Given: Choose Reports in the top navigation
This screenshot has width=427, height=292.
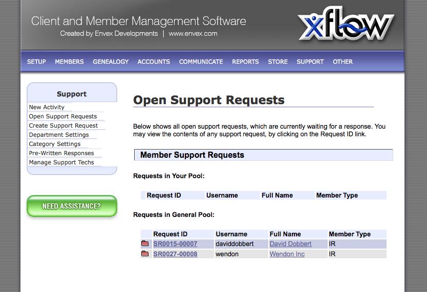Looking at the screenshot, I should [x=245, y=62].
